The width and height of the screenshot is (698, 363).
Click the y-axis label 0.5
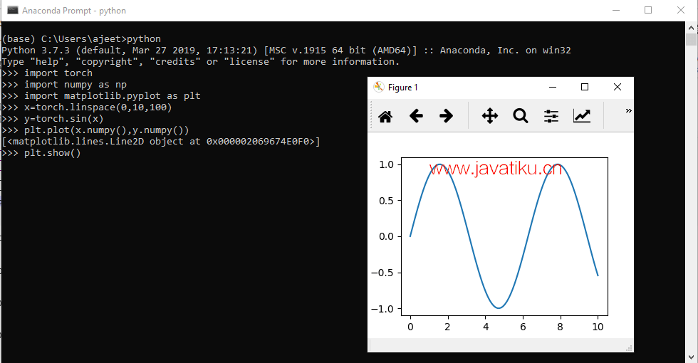386,201
